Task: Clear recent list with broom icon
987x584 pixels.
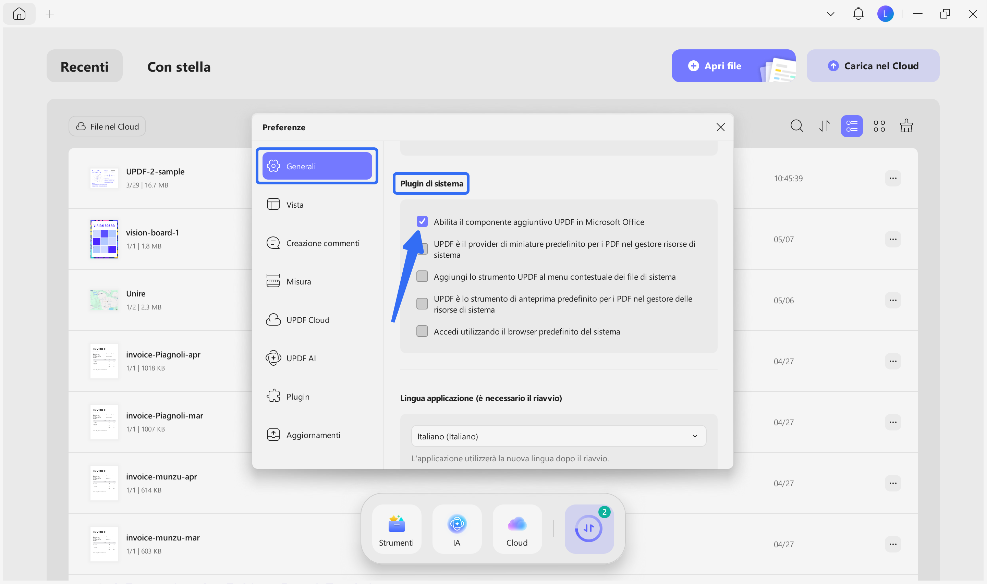Action: (906, 126)
